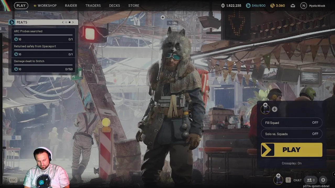Open the settings gear icon
This screenshot has height=188, width=335.
[x=323, y=180]
